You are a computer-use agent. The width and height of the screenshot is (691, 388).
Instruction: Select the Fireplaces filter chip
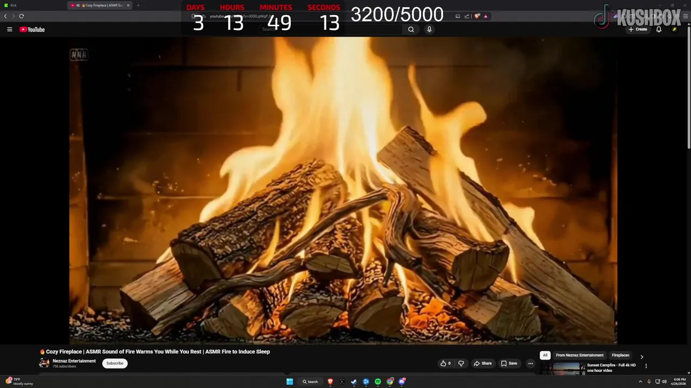620,355
